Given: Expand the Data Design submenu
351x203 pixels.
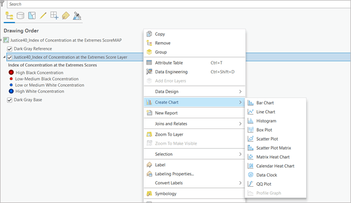Looking at the screenshot, I should 195,91.
